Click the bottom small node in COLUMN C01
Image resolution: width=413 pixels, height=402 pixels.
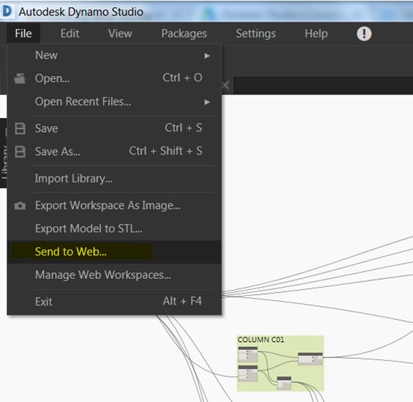coord(284,383)
